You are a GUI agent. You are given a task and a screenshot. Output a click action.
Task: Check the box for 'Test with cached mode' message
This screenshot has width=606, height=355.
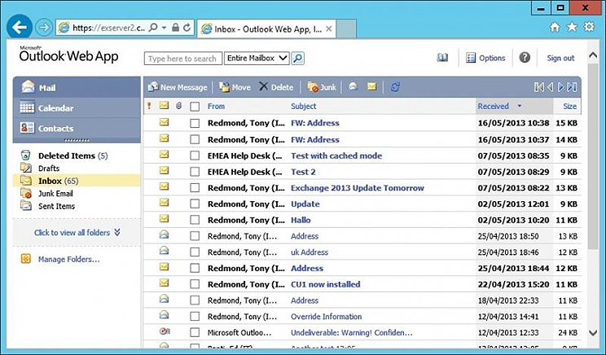pos(195,156)
